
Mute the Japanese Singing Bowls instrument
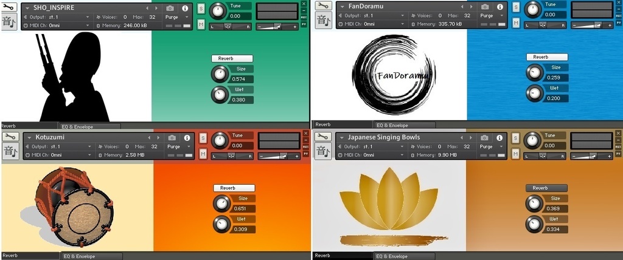[x=516, y=154]
